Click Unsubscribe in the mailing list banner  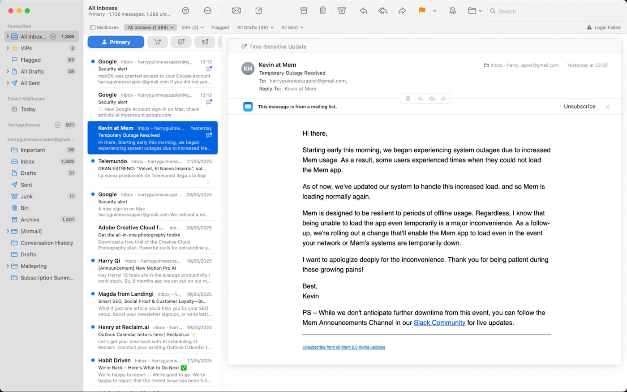click(580, 107)
